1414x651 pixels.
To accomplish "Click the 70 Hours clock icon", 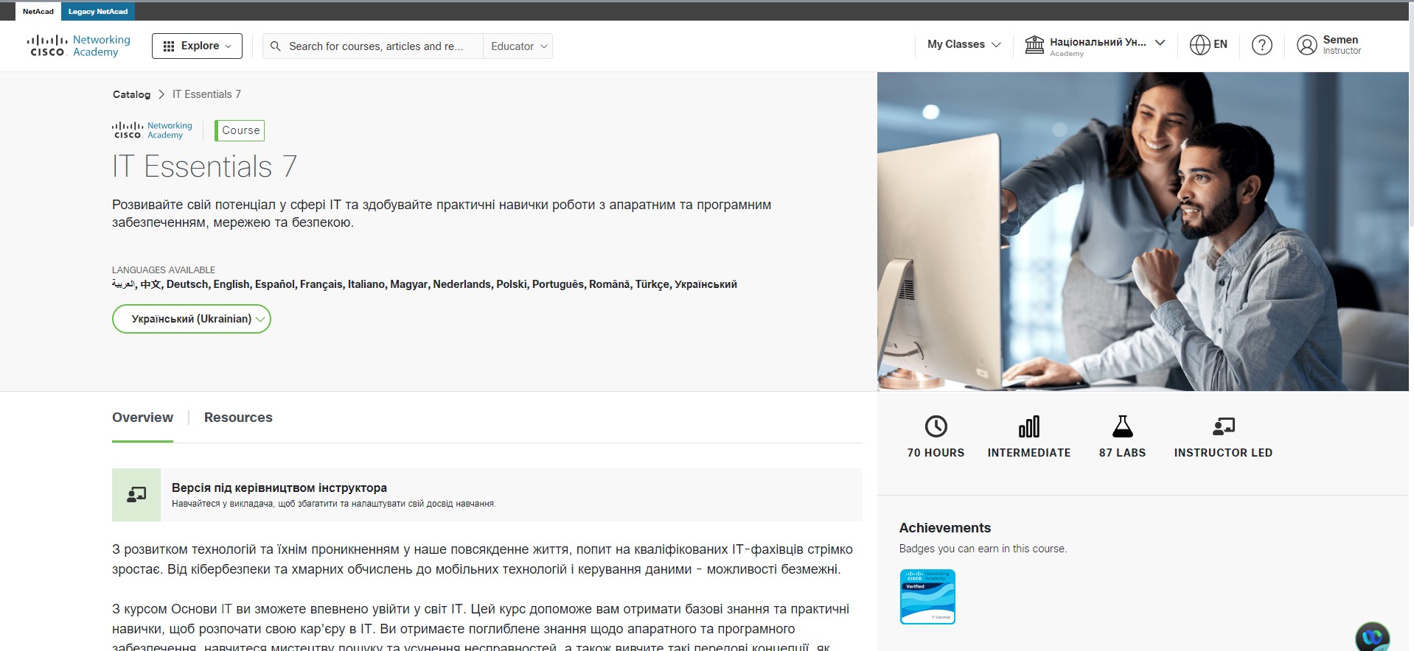I will (x=936, y=426).
